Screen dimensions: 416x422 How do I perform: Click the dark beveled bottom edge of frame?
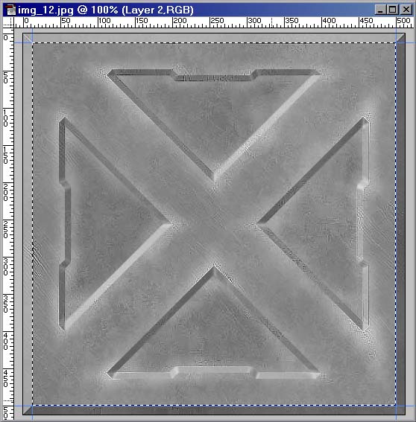214,410
